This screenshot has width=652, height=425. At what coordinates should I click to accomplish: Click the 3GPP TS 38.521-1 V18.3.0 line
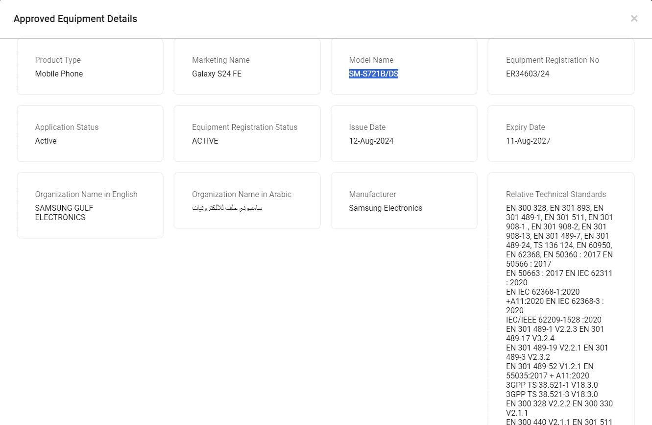pyautogui.click(x=552, y=385)
